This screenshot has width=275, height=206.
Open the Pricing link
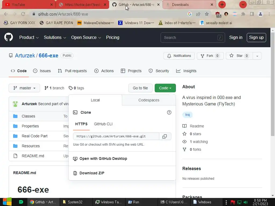(113, 38)
